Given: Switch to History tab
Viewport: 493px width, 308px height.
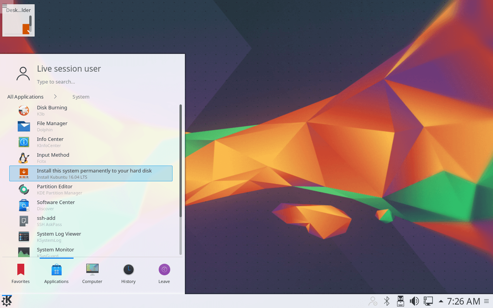Looking at the screenshot, I should (128, 274).
